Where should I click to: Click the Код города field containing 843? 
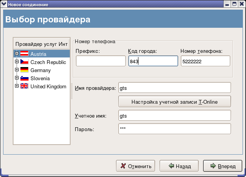coord(153,61)
